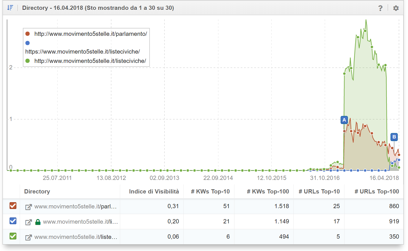Click event pin B on the chart
The width and height of the screenshot is (408, 251).
(x=394, y=137)
